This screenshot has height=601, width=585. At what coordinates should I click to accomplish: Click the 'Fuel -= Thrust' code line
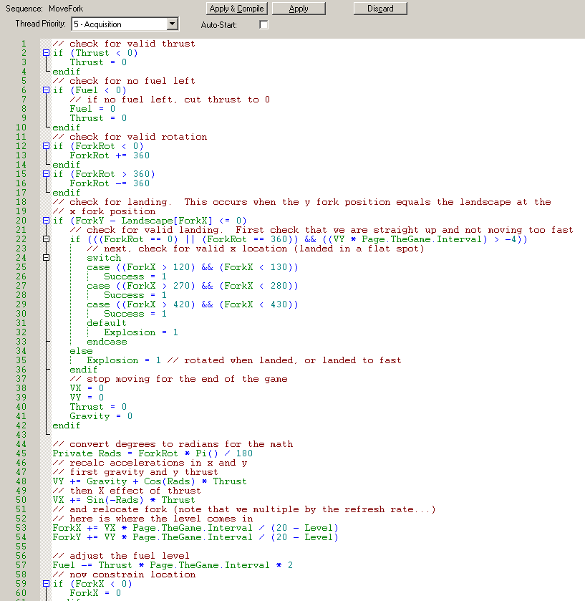pos(173,565)
